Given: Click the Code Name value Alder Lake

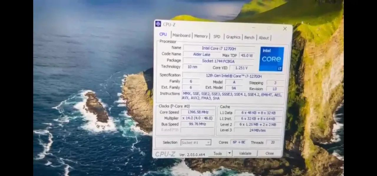Looking at the screenshot, I should [201, 55].
